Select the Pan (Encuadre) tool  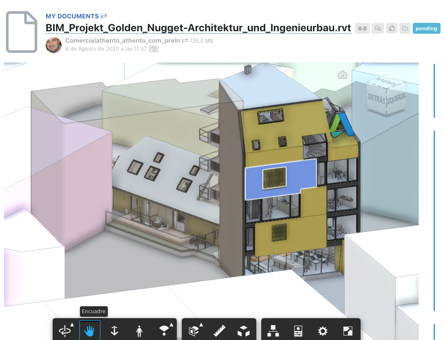(x=90, y=329)
